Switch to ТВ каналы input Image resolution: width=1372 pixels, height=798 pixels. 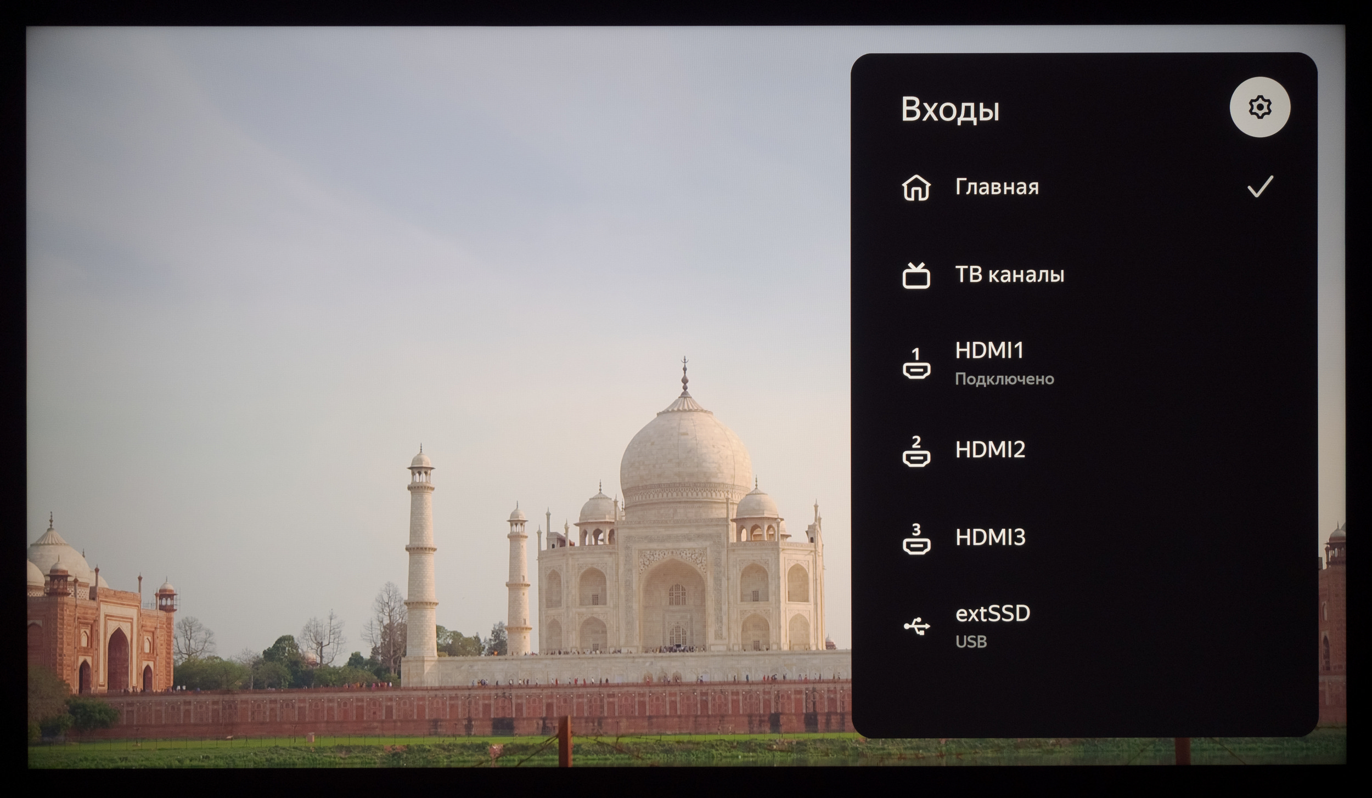[1009, 274]
